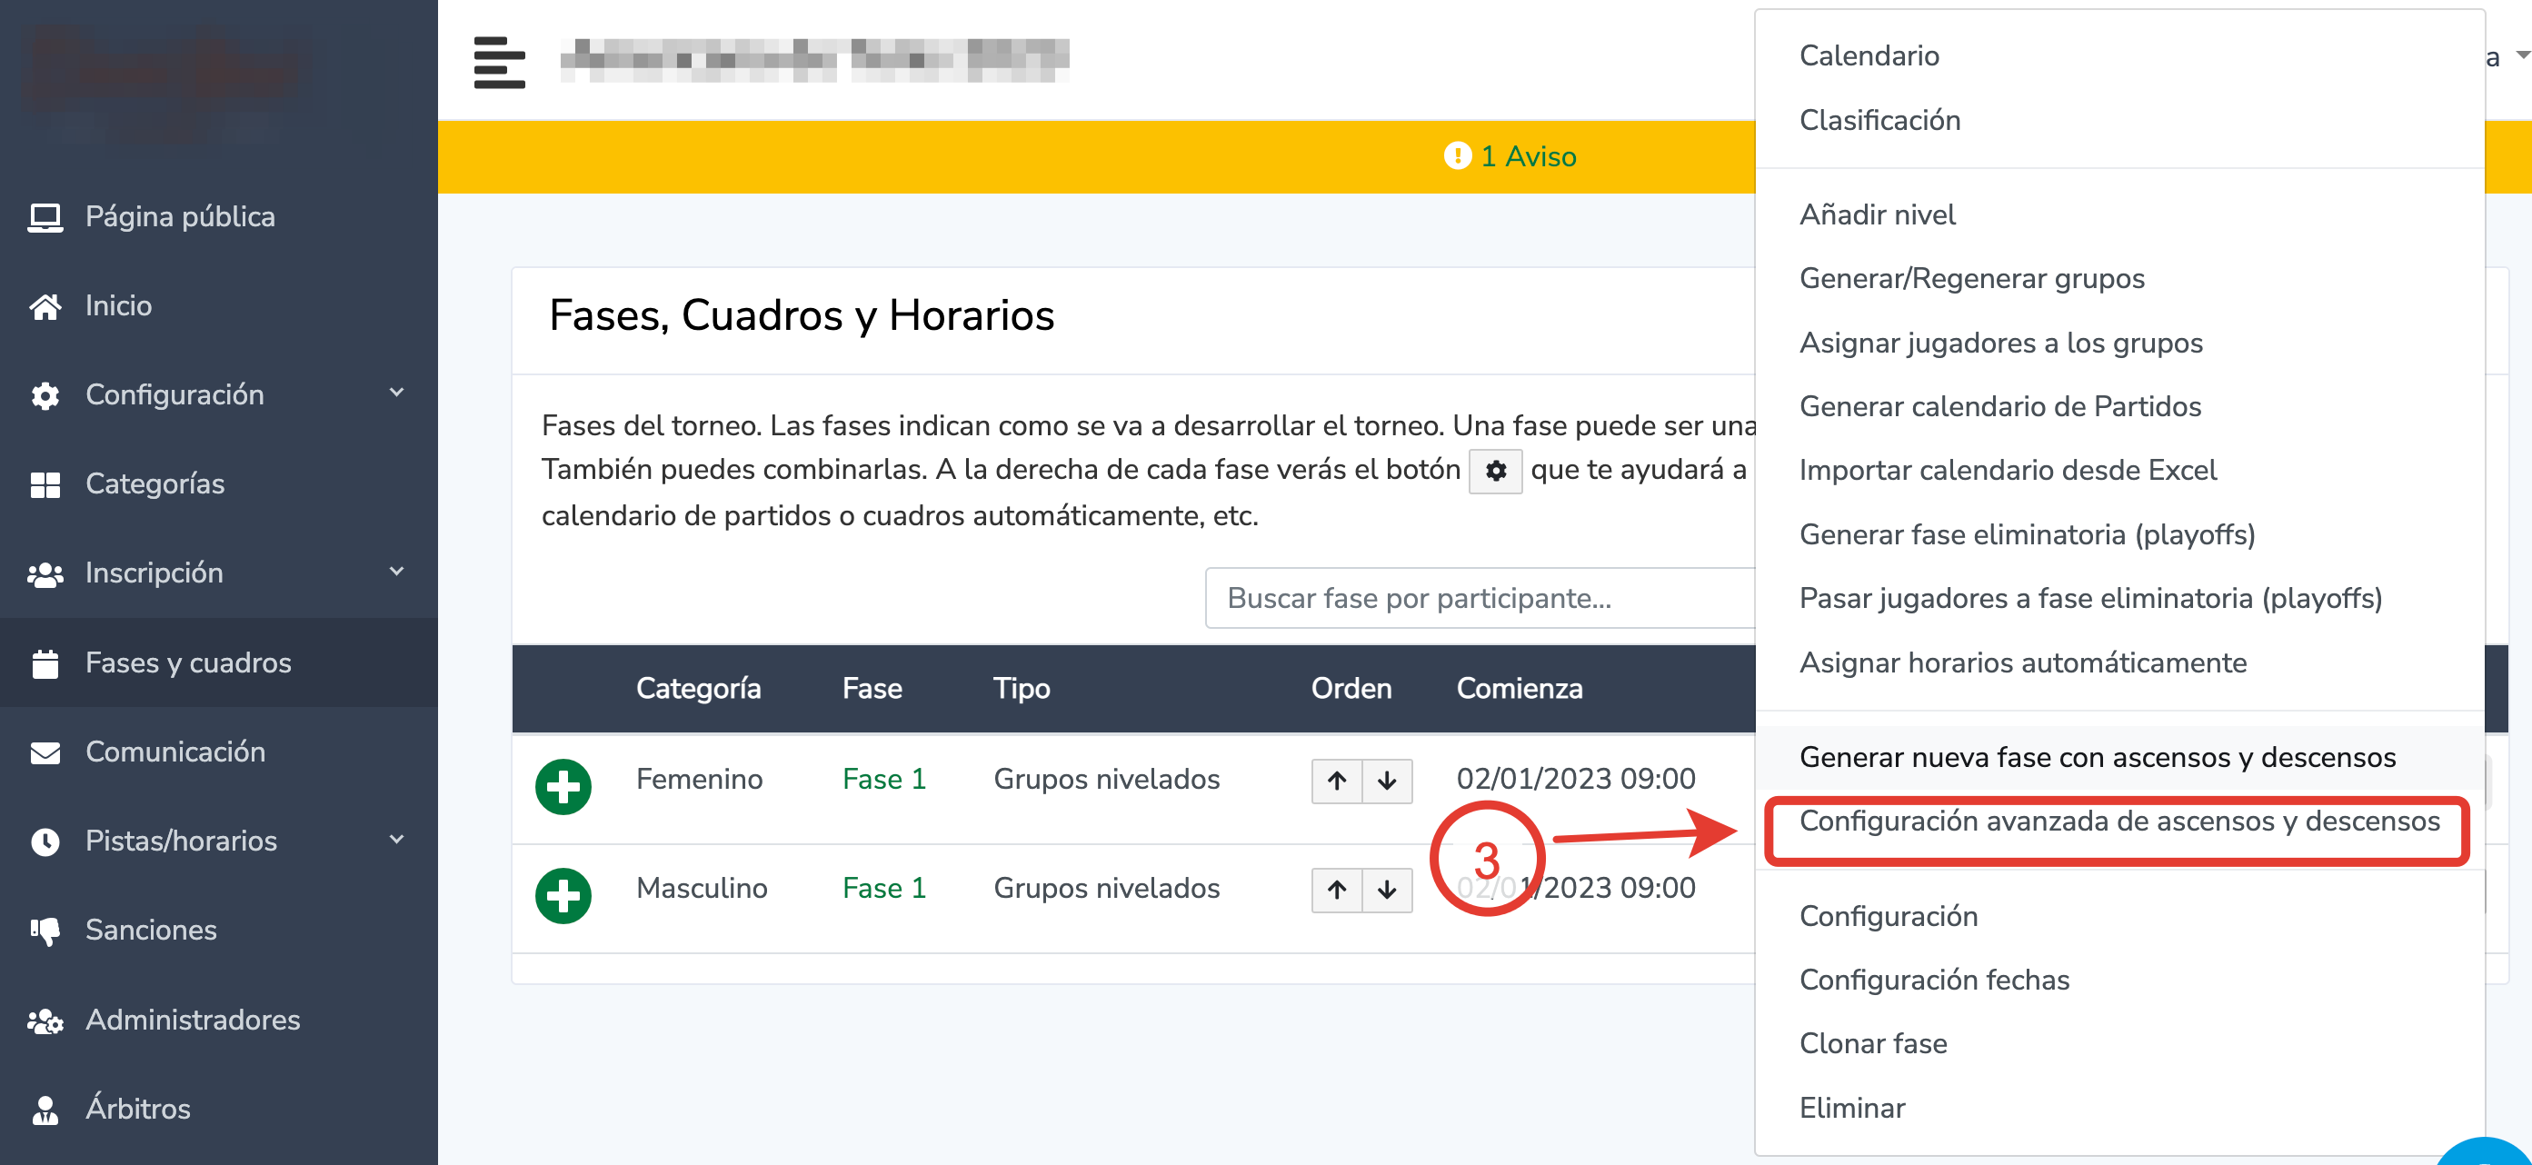Viewport: 2532px width, 1165px height.
Task: Sort by the Orden column header
Action: pyautogui.click(x=1351, y=688)
